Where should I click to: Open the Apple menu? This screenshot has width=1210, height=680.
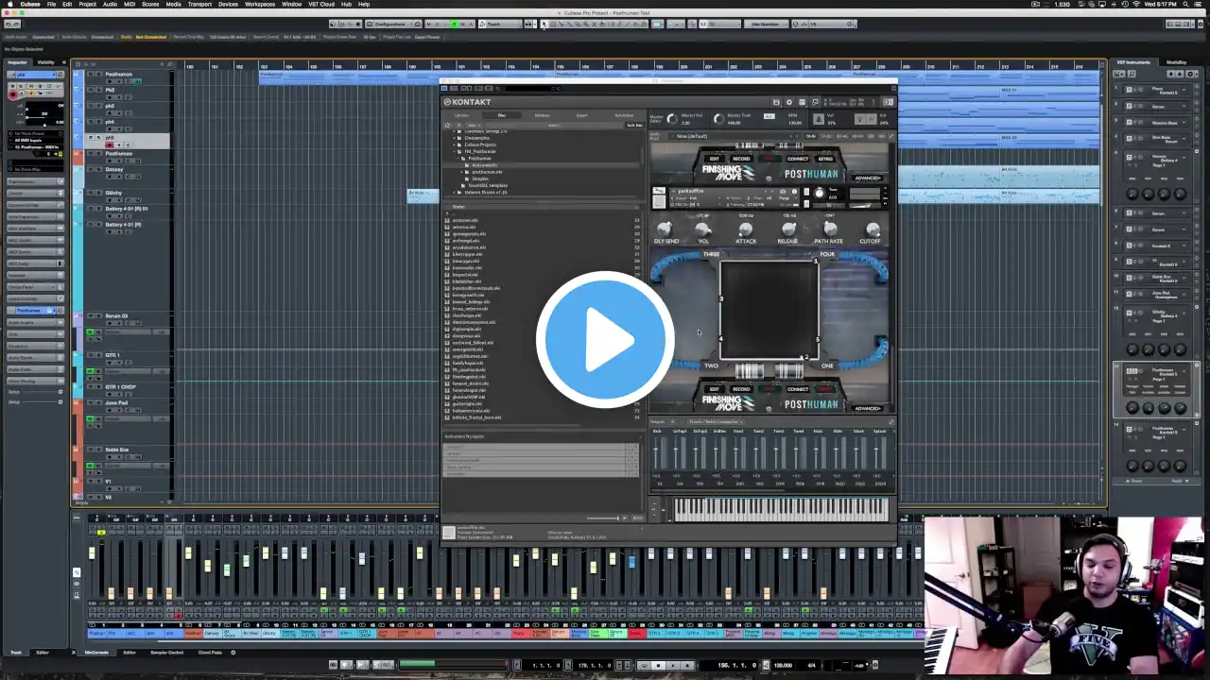tap(9, 4)
